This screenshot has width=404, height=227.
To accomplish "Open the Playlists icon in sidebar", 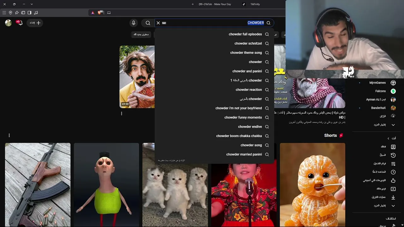I will coord(393,164).
